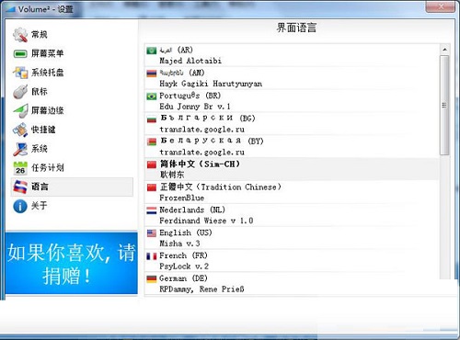Click the German (DE) flag icon
The height and width of the screenshot is (340, 460).
click(x=152, y=279)
